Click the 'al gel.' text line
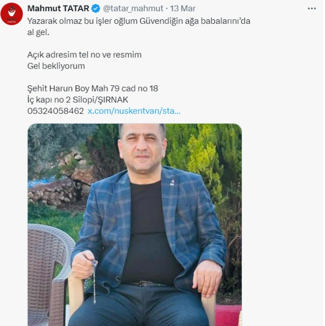This screenshot has height=326, width=325. (38, 33)
